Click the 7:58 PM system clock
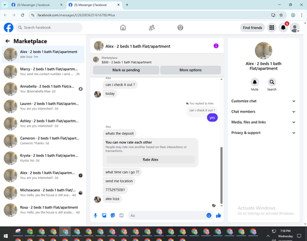The height and width of the screenshot is (241, 307). pos(286,231)
